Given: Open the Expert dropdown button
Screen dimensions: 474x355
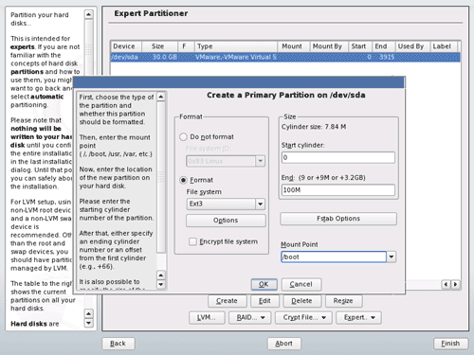Looking at the screenshot, I should [x=358, y=317].
